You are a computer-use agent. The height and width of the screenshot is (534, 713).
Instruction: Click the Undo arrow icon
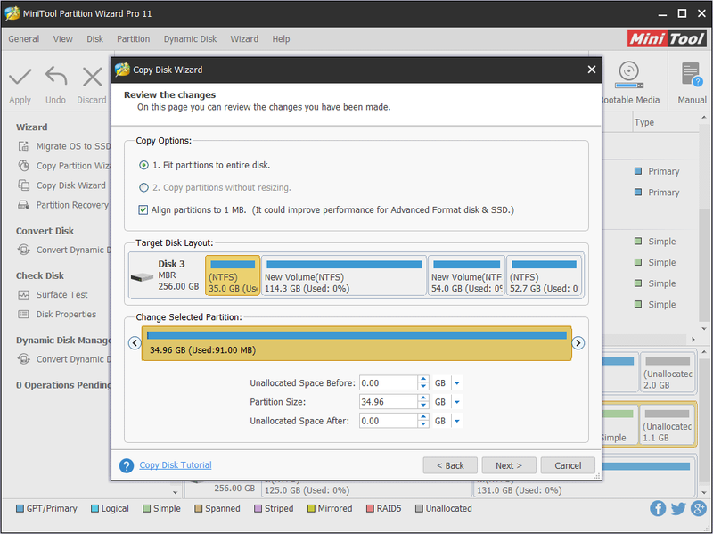tap(56, 77)
